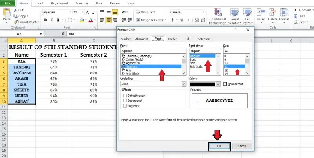Image resolution: width=314 pixels, height=158 pixels.
Task: Align text to the left
Action: [102, 20]
